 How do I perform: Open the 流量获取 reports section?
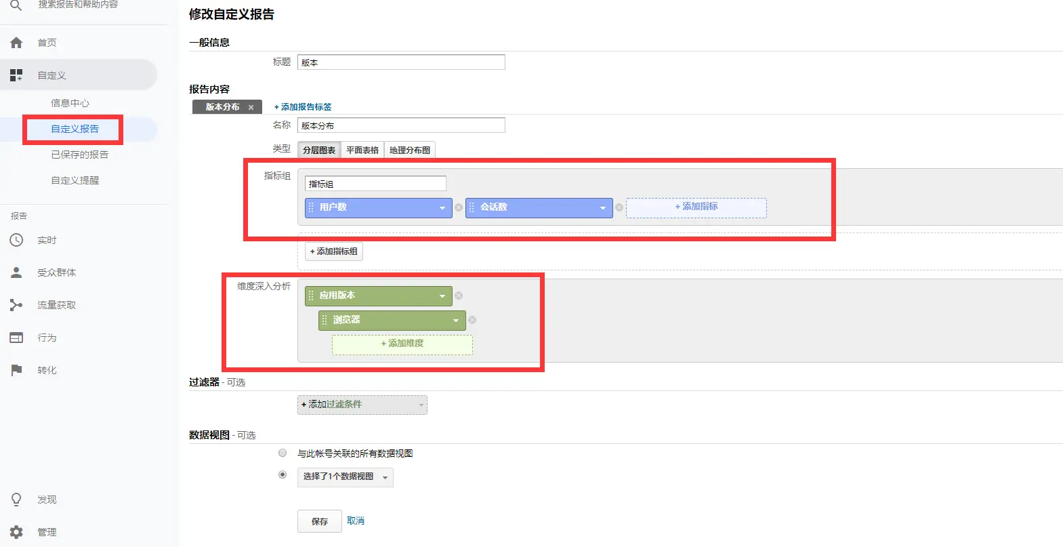tap(56, 305)
